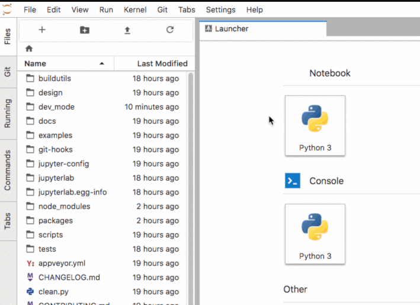The height and width of the screenshot is (305, 420).
Task: Open the node_modules folder
Action: tap(64, 206)
